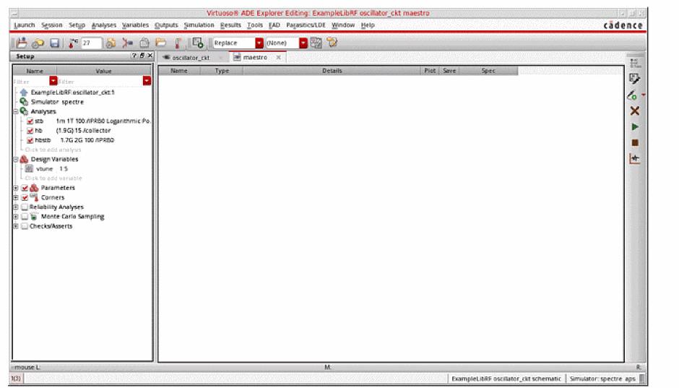Click the topmost icon in the right sidebar

(x=635, y=64)
